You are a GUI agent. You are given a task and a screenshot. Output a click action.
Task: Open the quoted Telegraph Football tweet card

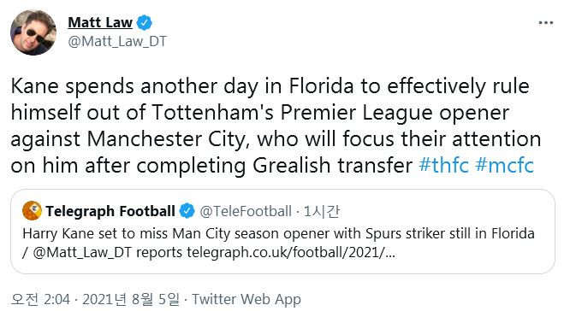click(282, 232)
